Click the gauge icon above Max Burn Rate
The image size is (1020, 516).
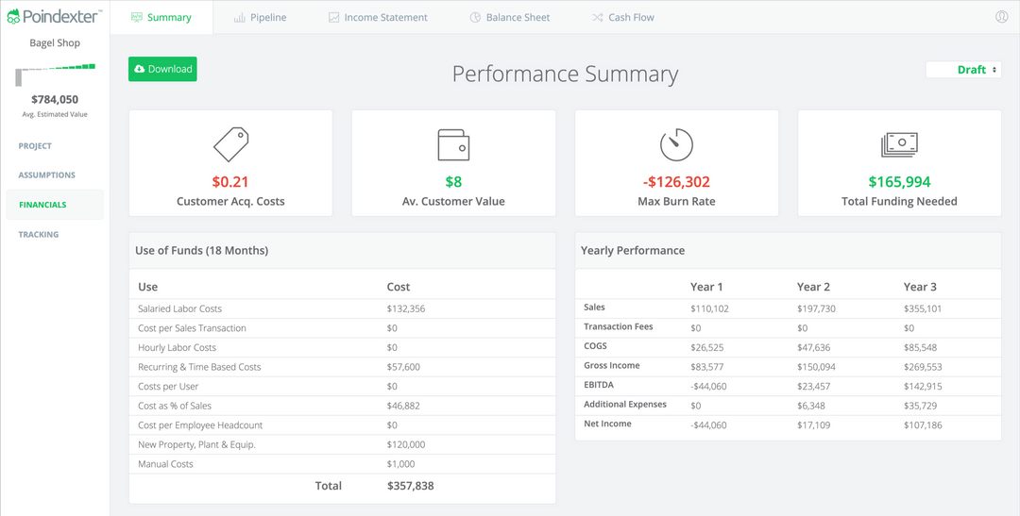click(x=676, y=144)
